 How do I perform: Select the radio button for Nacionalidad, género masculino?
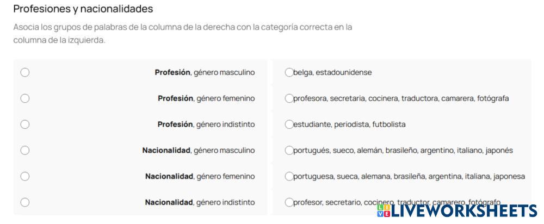[25, 150]
